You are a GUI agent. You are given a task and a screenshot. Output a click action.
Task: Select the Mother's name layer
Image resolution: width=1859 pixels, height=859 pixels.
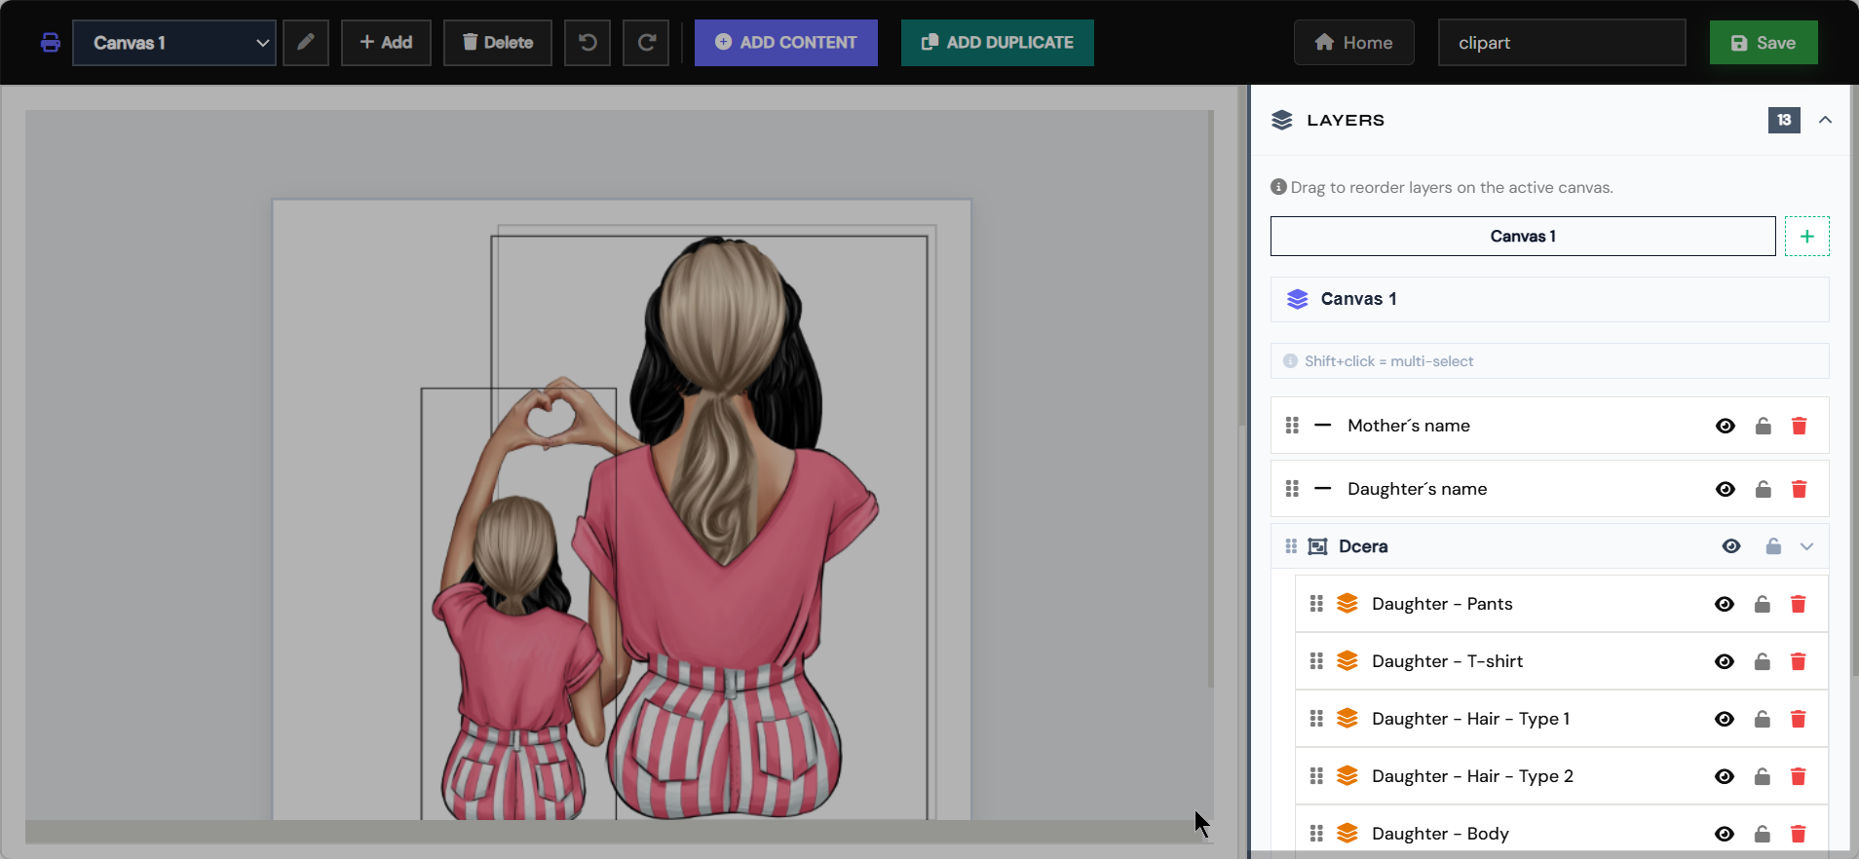pyautogui.click(x=1550, y=426)
